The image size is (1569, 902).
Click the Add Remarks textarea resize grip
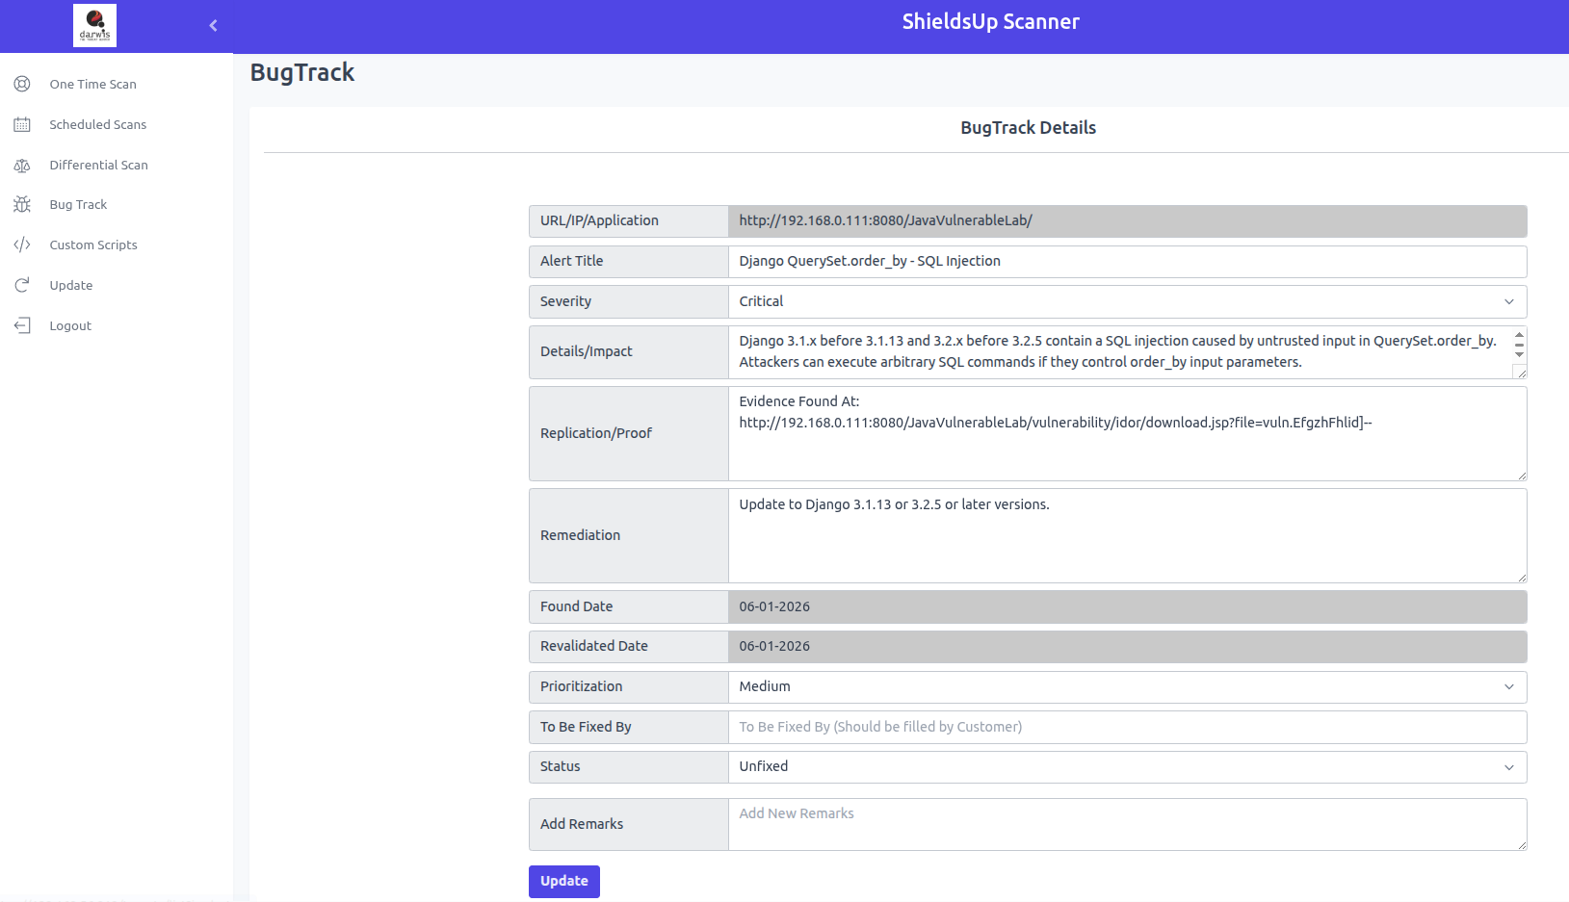[x=1522, y=845]
